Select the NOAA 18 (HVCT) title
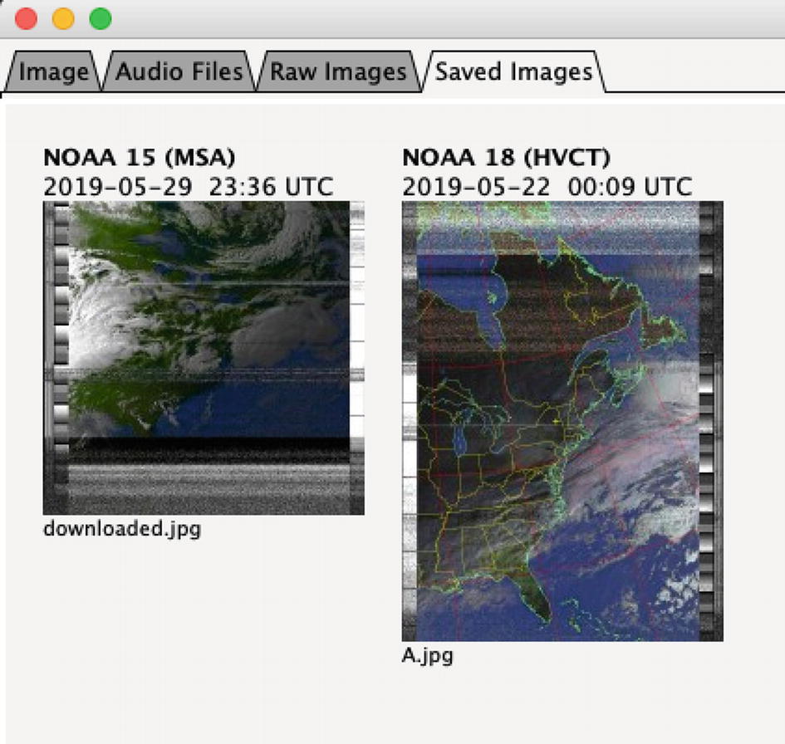 (506, 158)
